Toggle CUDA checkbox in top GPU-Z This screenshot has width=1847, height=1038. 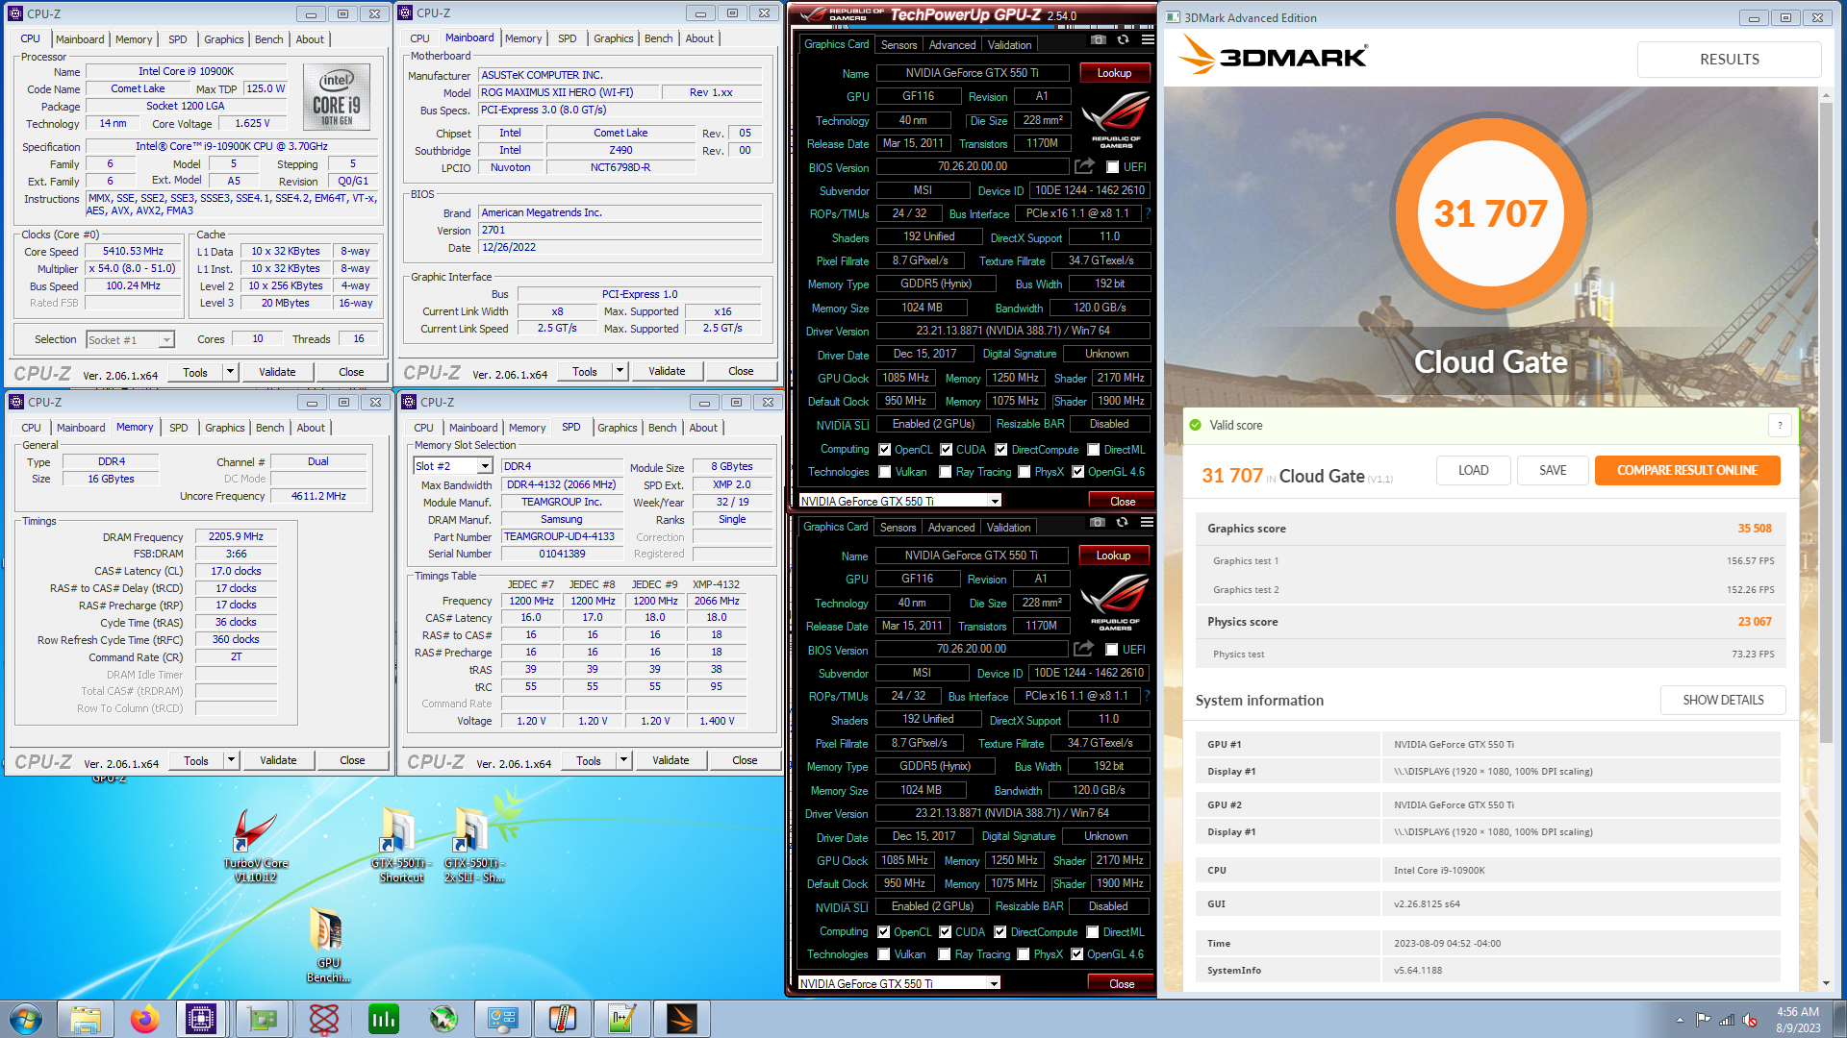tap(947, 449)
